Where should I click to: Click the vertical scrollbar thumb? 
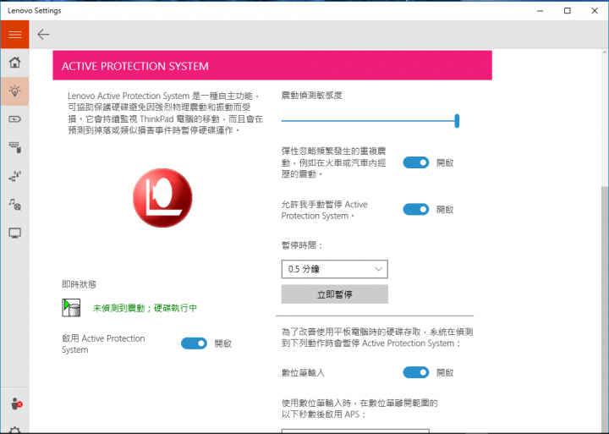[x=605, y=309]
